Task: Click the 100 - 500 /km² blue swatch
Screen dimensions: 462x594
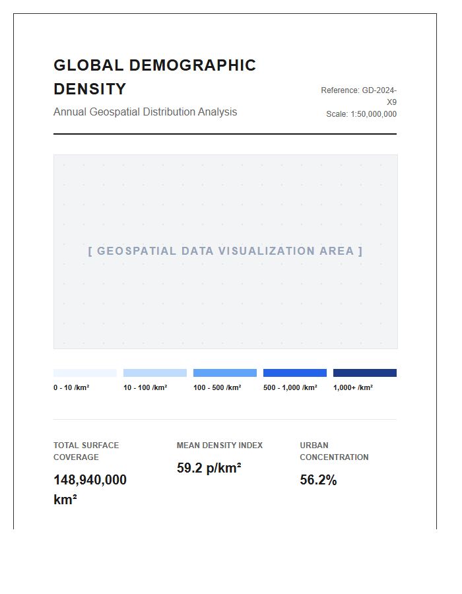Action: 225,373
